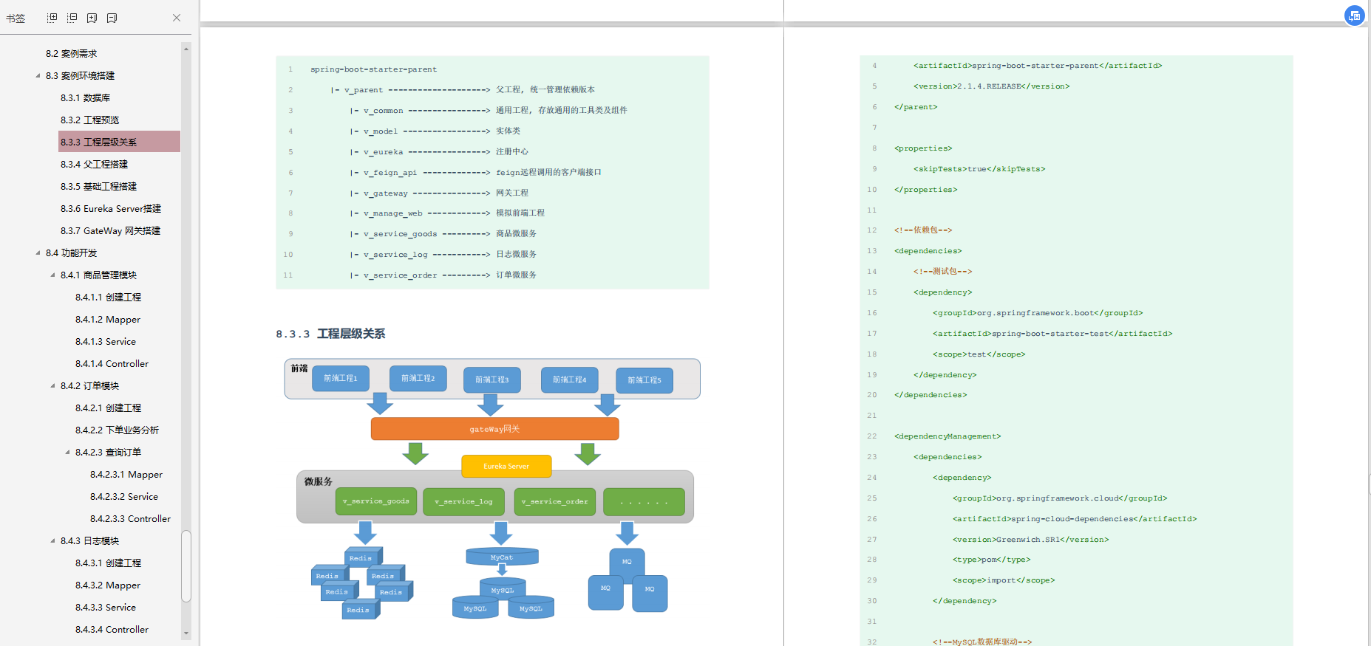Open bookmark 8.4.1.1 创建工程
Viewport: 1371px width, 646px height.
[108, 297]
